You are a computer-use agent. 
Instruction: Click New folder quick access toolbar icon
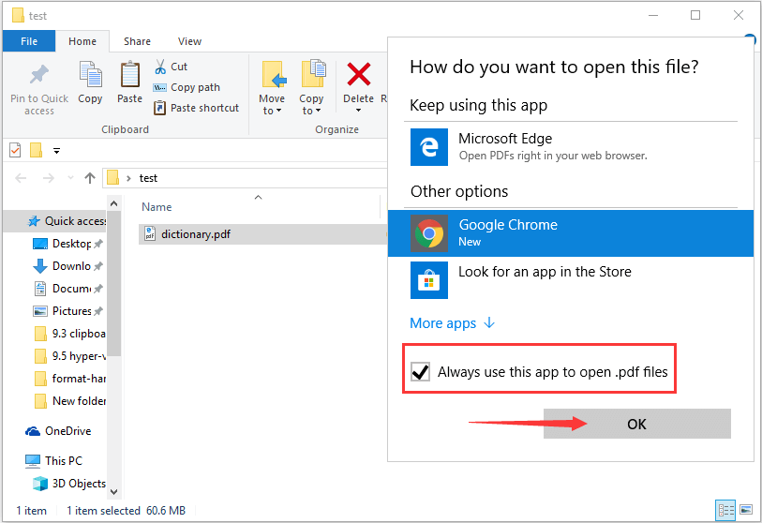tap(36, 151)
